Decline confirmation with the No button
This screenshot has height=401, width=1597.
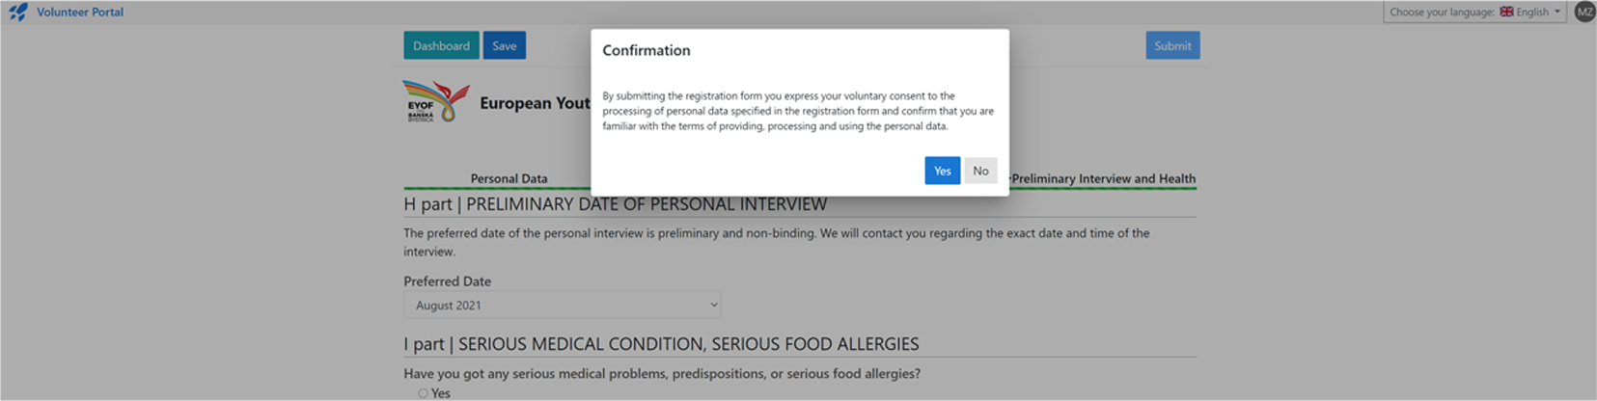[x=980, y=171]
